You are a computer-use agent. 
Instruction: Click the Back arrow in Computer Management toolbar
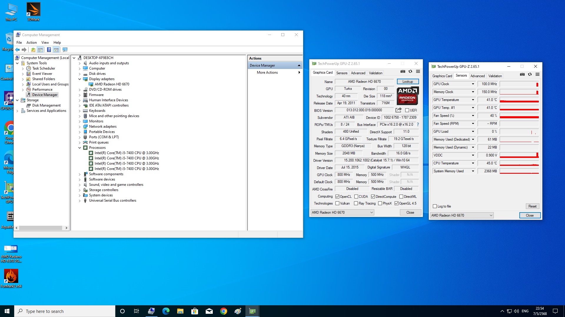pos(18,50)
